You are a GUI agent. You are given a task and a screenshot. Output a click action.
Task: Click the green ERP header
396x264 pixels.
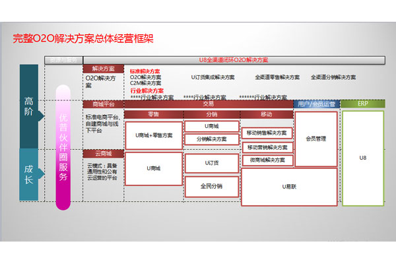click(363, 104)
